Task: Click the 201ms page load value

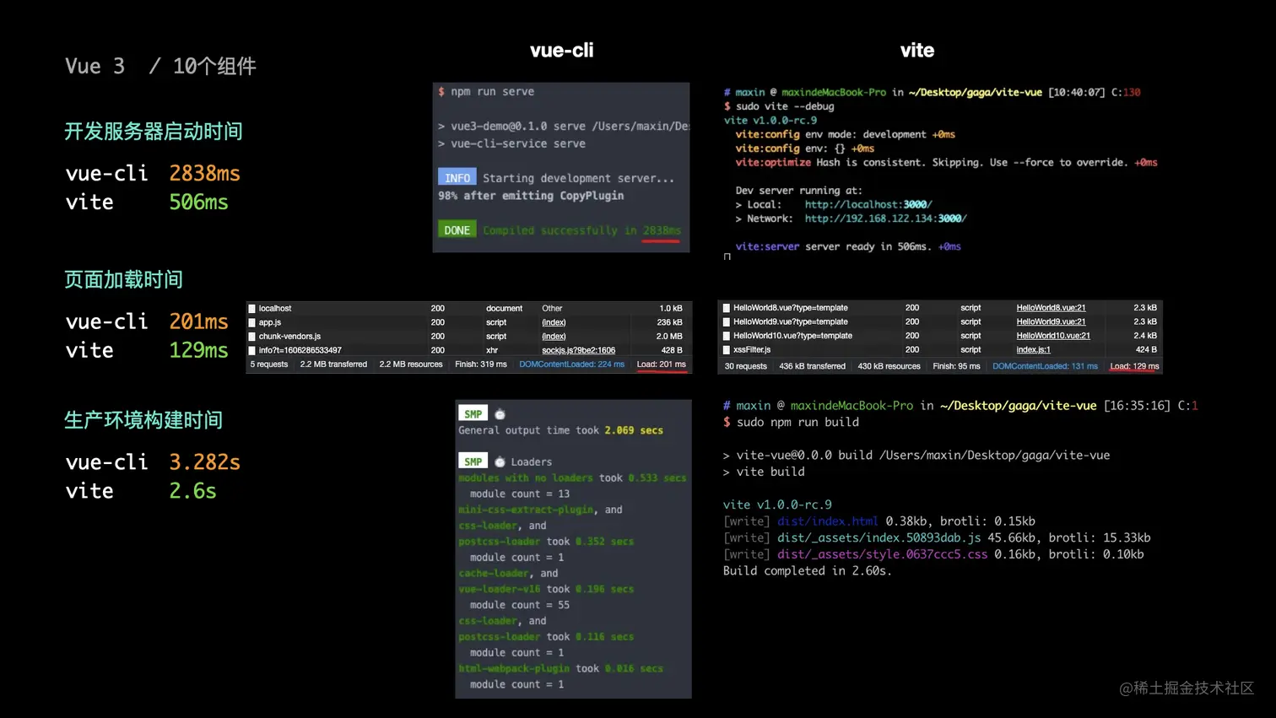Action: point(198,321)
